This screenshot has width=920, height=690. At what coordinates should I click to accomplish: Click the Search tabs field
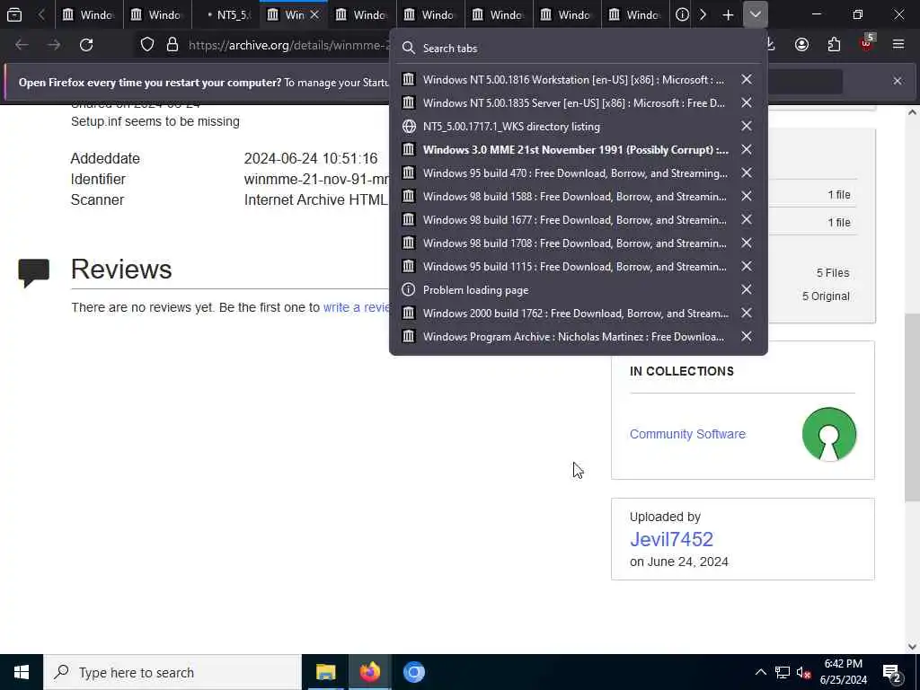click(578, 49)
